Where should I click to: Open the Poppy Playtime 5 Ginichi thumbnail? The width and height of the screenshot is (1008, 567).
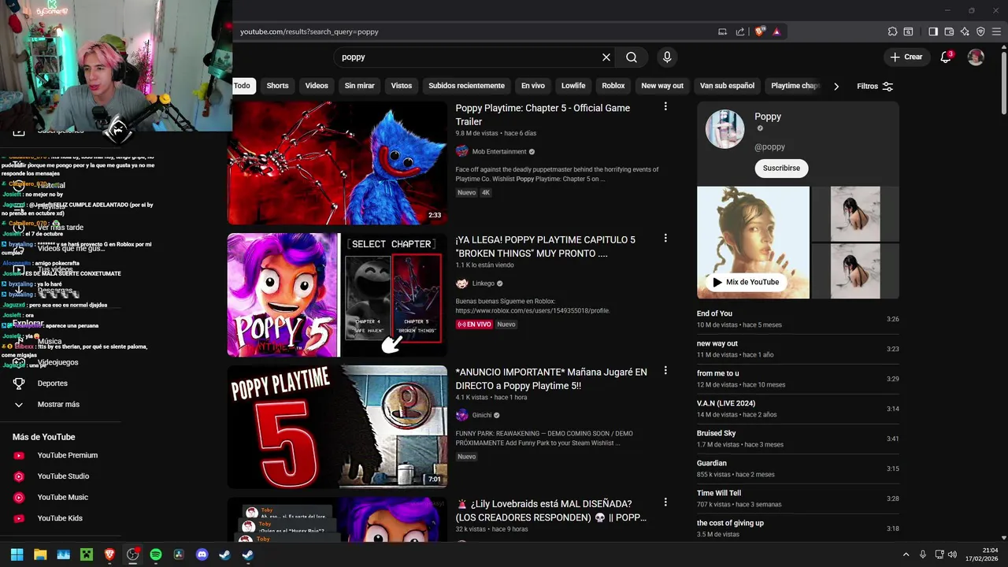point(337,427)
